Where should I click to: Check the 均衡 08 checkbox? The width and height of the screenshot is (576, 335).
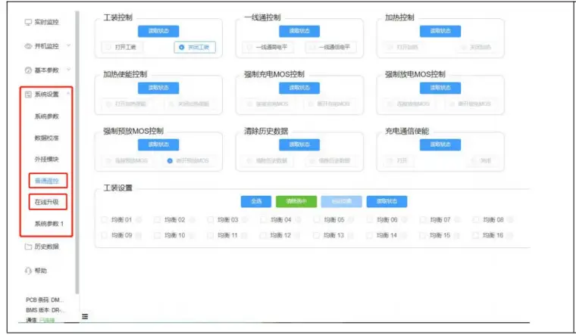(x=476, y=220)
